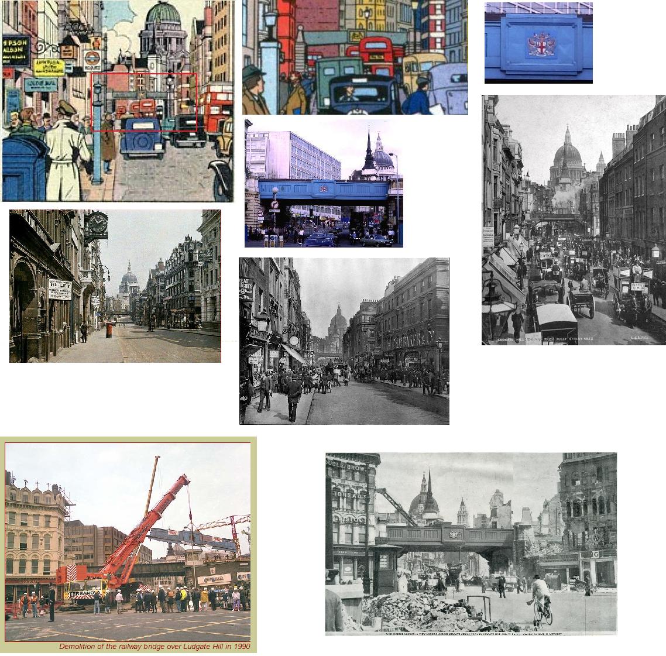The image size is (666, 656).
Task: Open the war-damaged Ludgate Circus bridge photo
Action: pyautogui.click(x=471, y=543)
